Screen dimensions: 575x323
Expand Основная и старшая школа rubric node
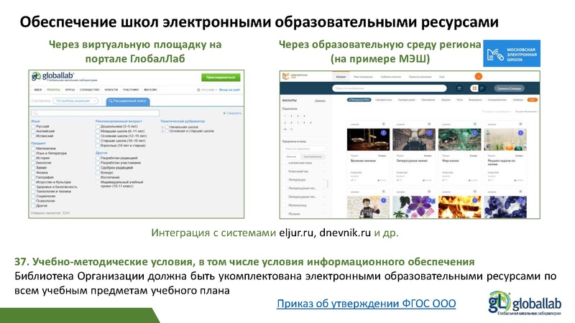tap(162, 131)
